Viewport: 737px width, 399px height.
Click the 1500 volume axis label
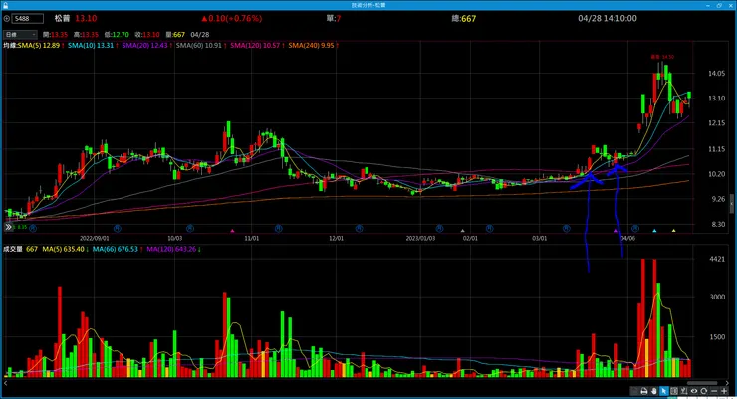(x=717, y=336)
